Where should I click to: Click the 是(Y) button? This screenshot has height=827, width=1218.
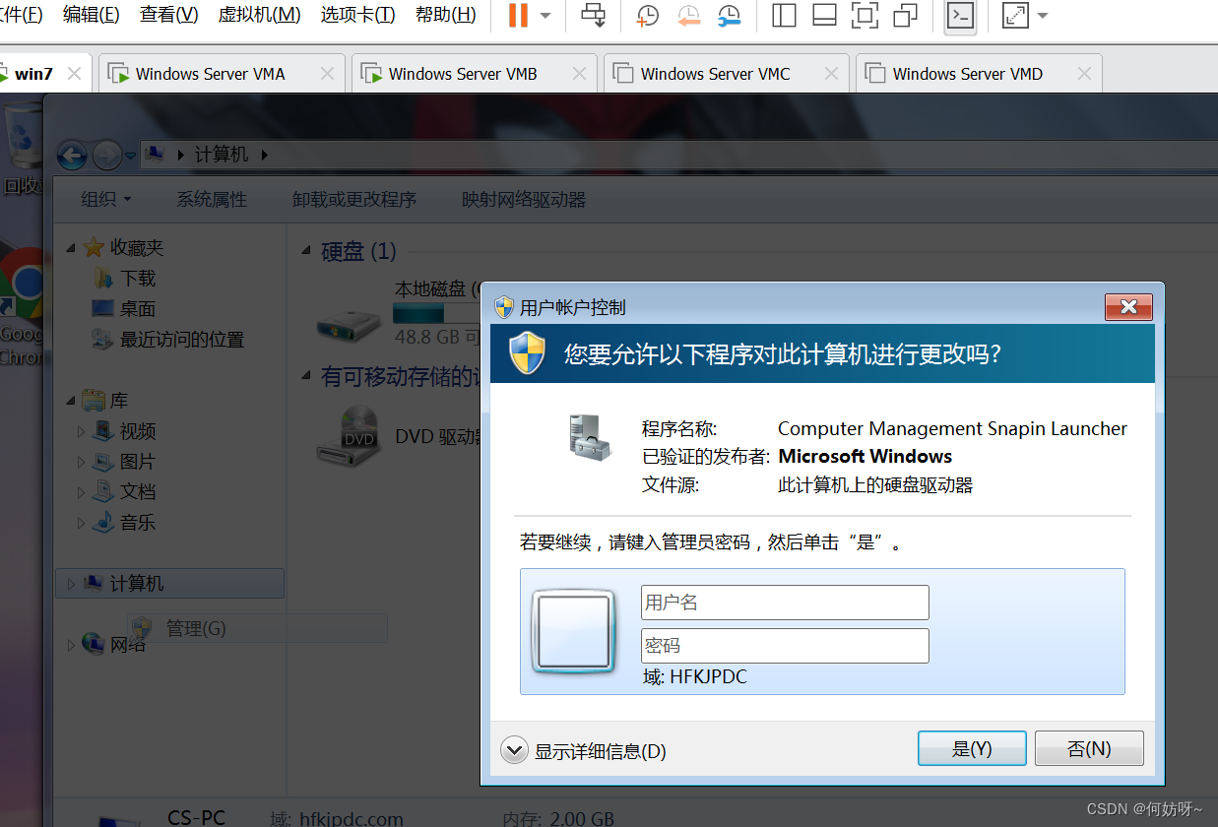click(972, 748)
